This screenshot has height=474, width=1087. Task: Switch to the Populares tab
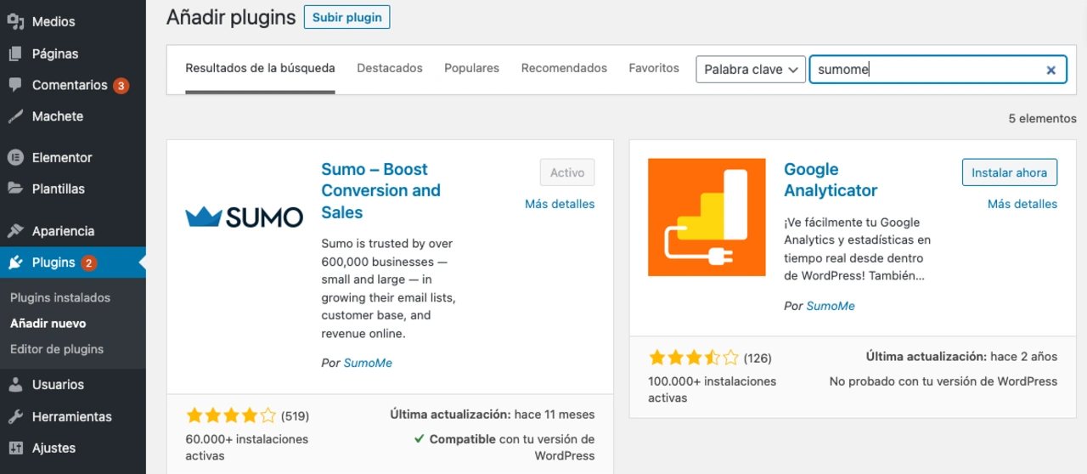(471, 68)
